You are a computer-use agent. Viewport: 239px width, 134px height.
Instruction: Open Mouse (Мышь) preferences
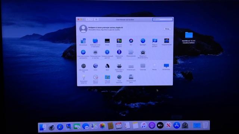[x=154, y=66]
